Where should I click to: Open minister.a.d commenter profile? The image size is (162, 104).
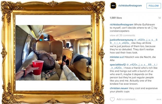[x=117, y=57]
